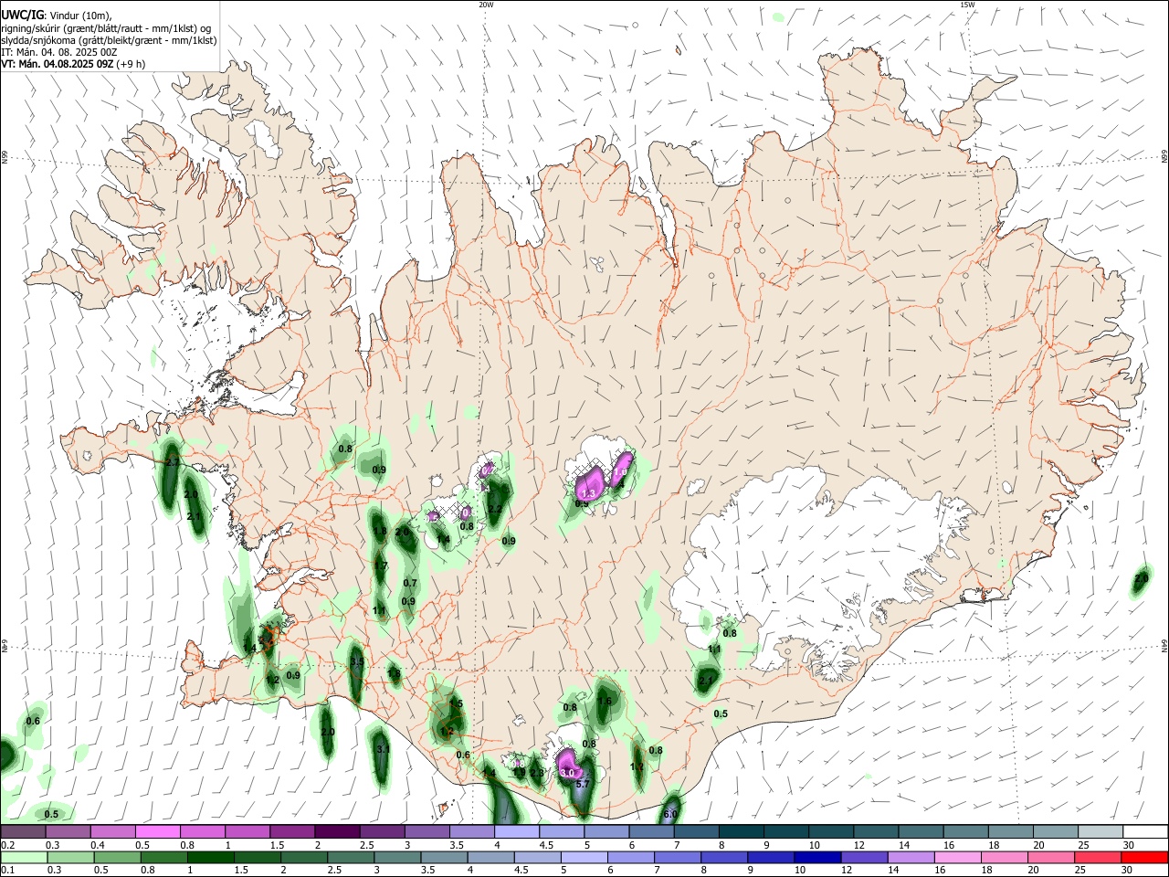Select the 6.0 precipitation value off south coast
The height and width of the screenshot is (877, 1169).
669,814
